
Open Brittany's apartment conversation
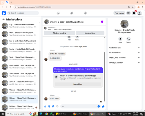[x=19, y=108]
